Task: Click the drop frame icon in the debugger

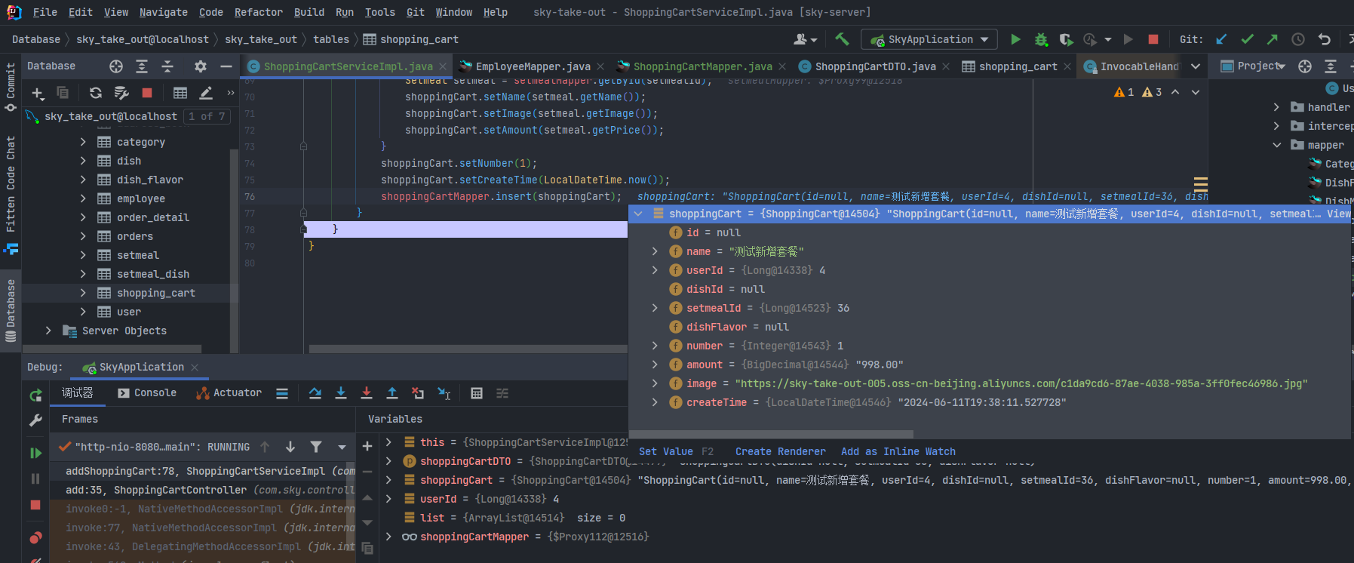Action: tap(418, 393)
